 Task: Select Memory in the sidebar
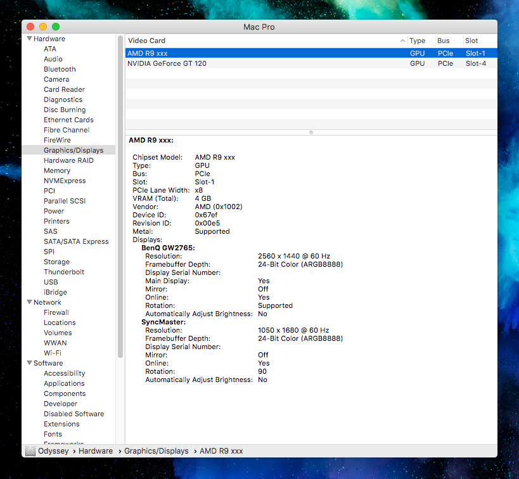57,170
